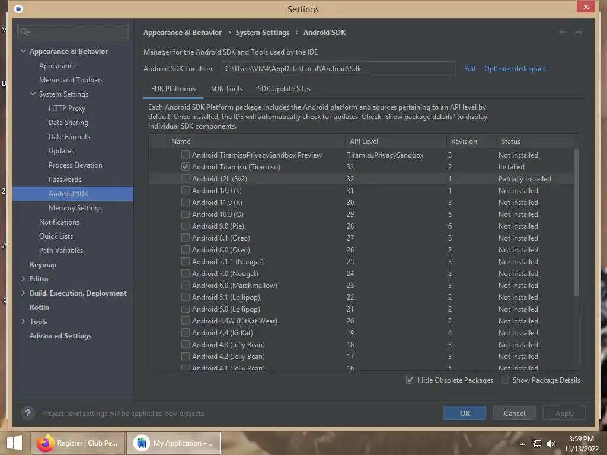Open Data Sharing settings
607x455 pixels.
pyautogui.click(x=68, y=122)
